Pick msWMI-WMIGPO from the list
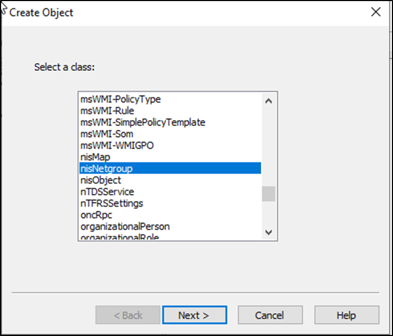393x336 pixels. [x=113, y=145]
